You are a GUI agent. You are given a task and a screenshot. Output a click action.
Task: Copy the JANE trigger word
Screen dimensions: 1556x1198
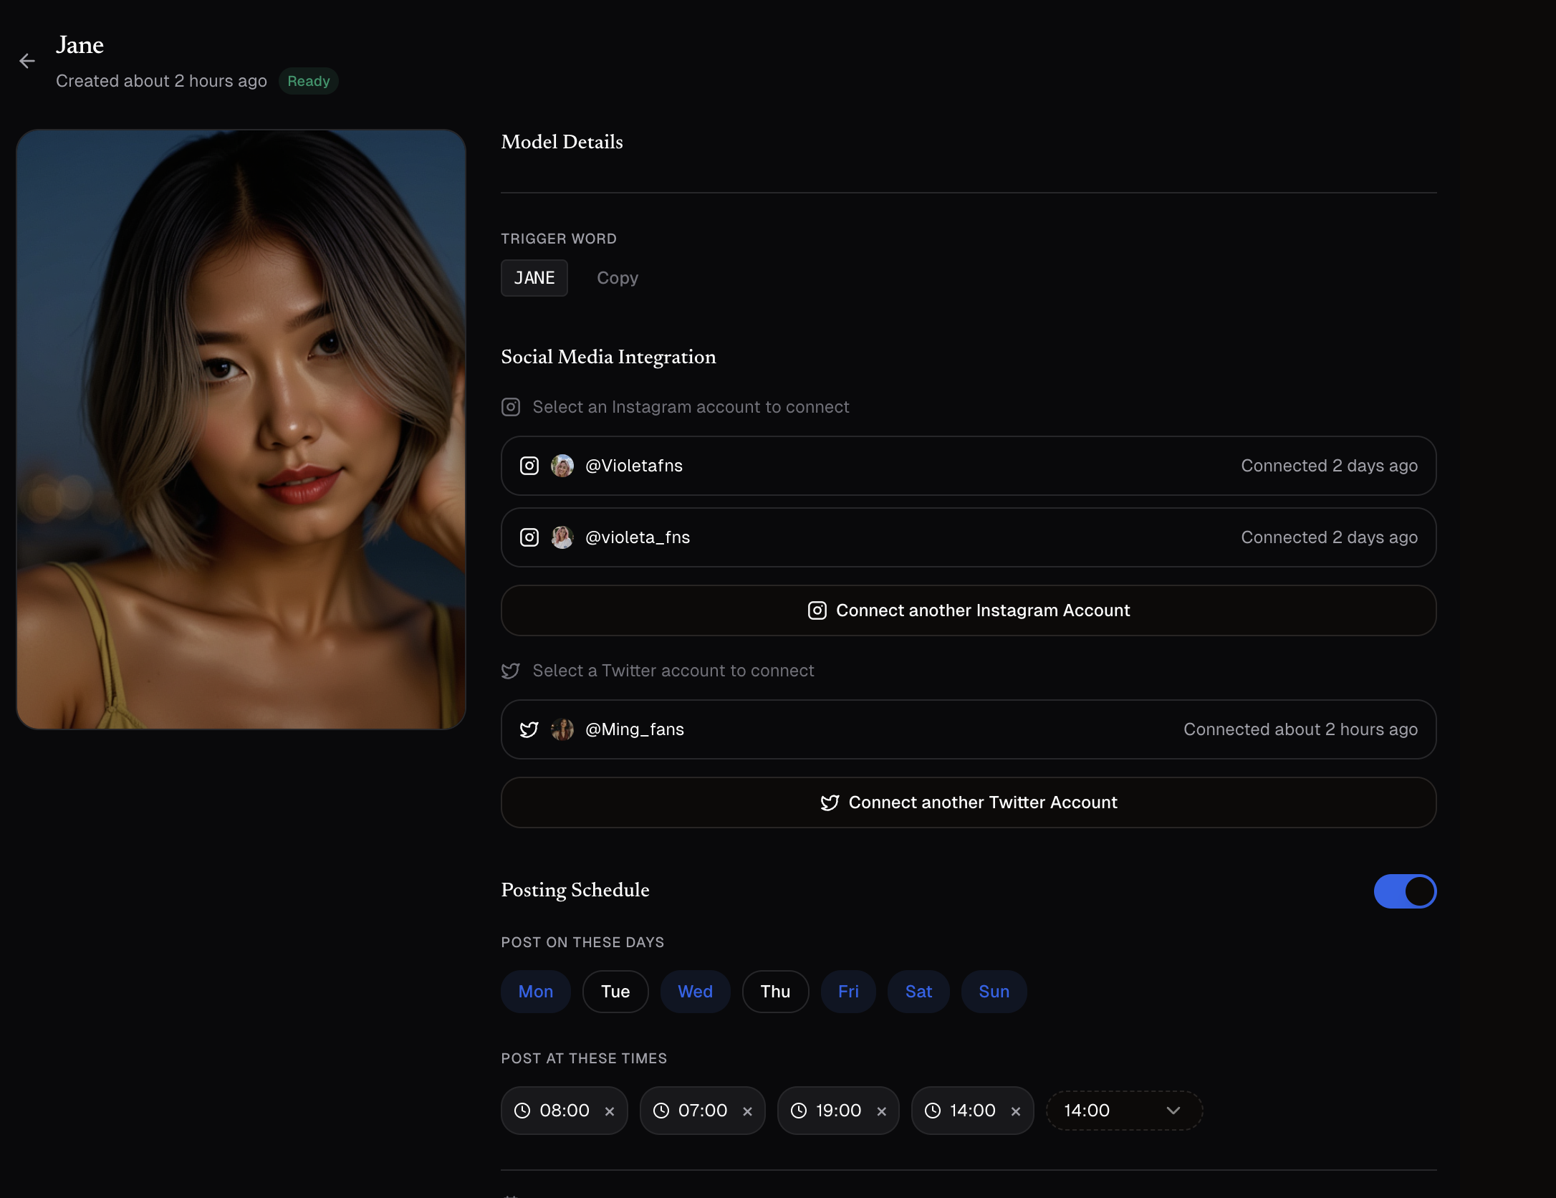tap(618, 278)
